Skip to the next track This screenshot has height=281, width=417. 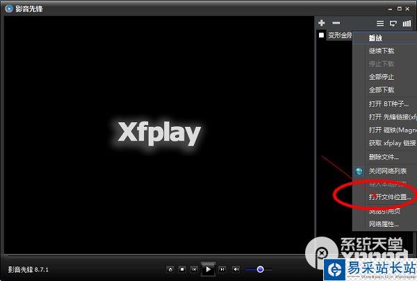(x=222, y=270)
